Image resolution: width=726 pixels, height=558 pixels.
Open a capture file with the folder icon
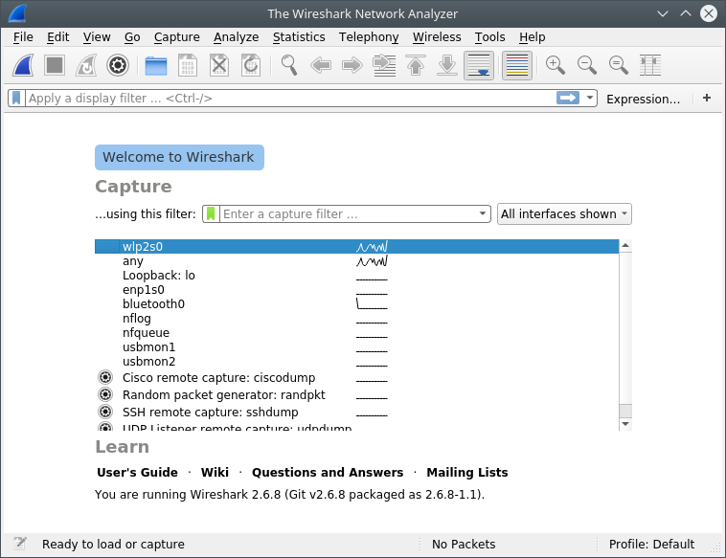point(156,65)
